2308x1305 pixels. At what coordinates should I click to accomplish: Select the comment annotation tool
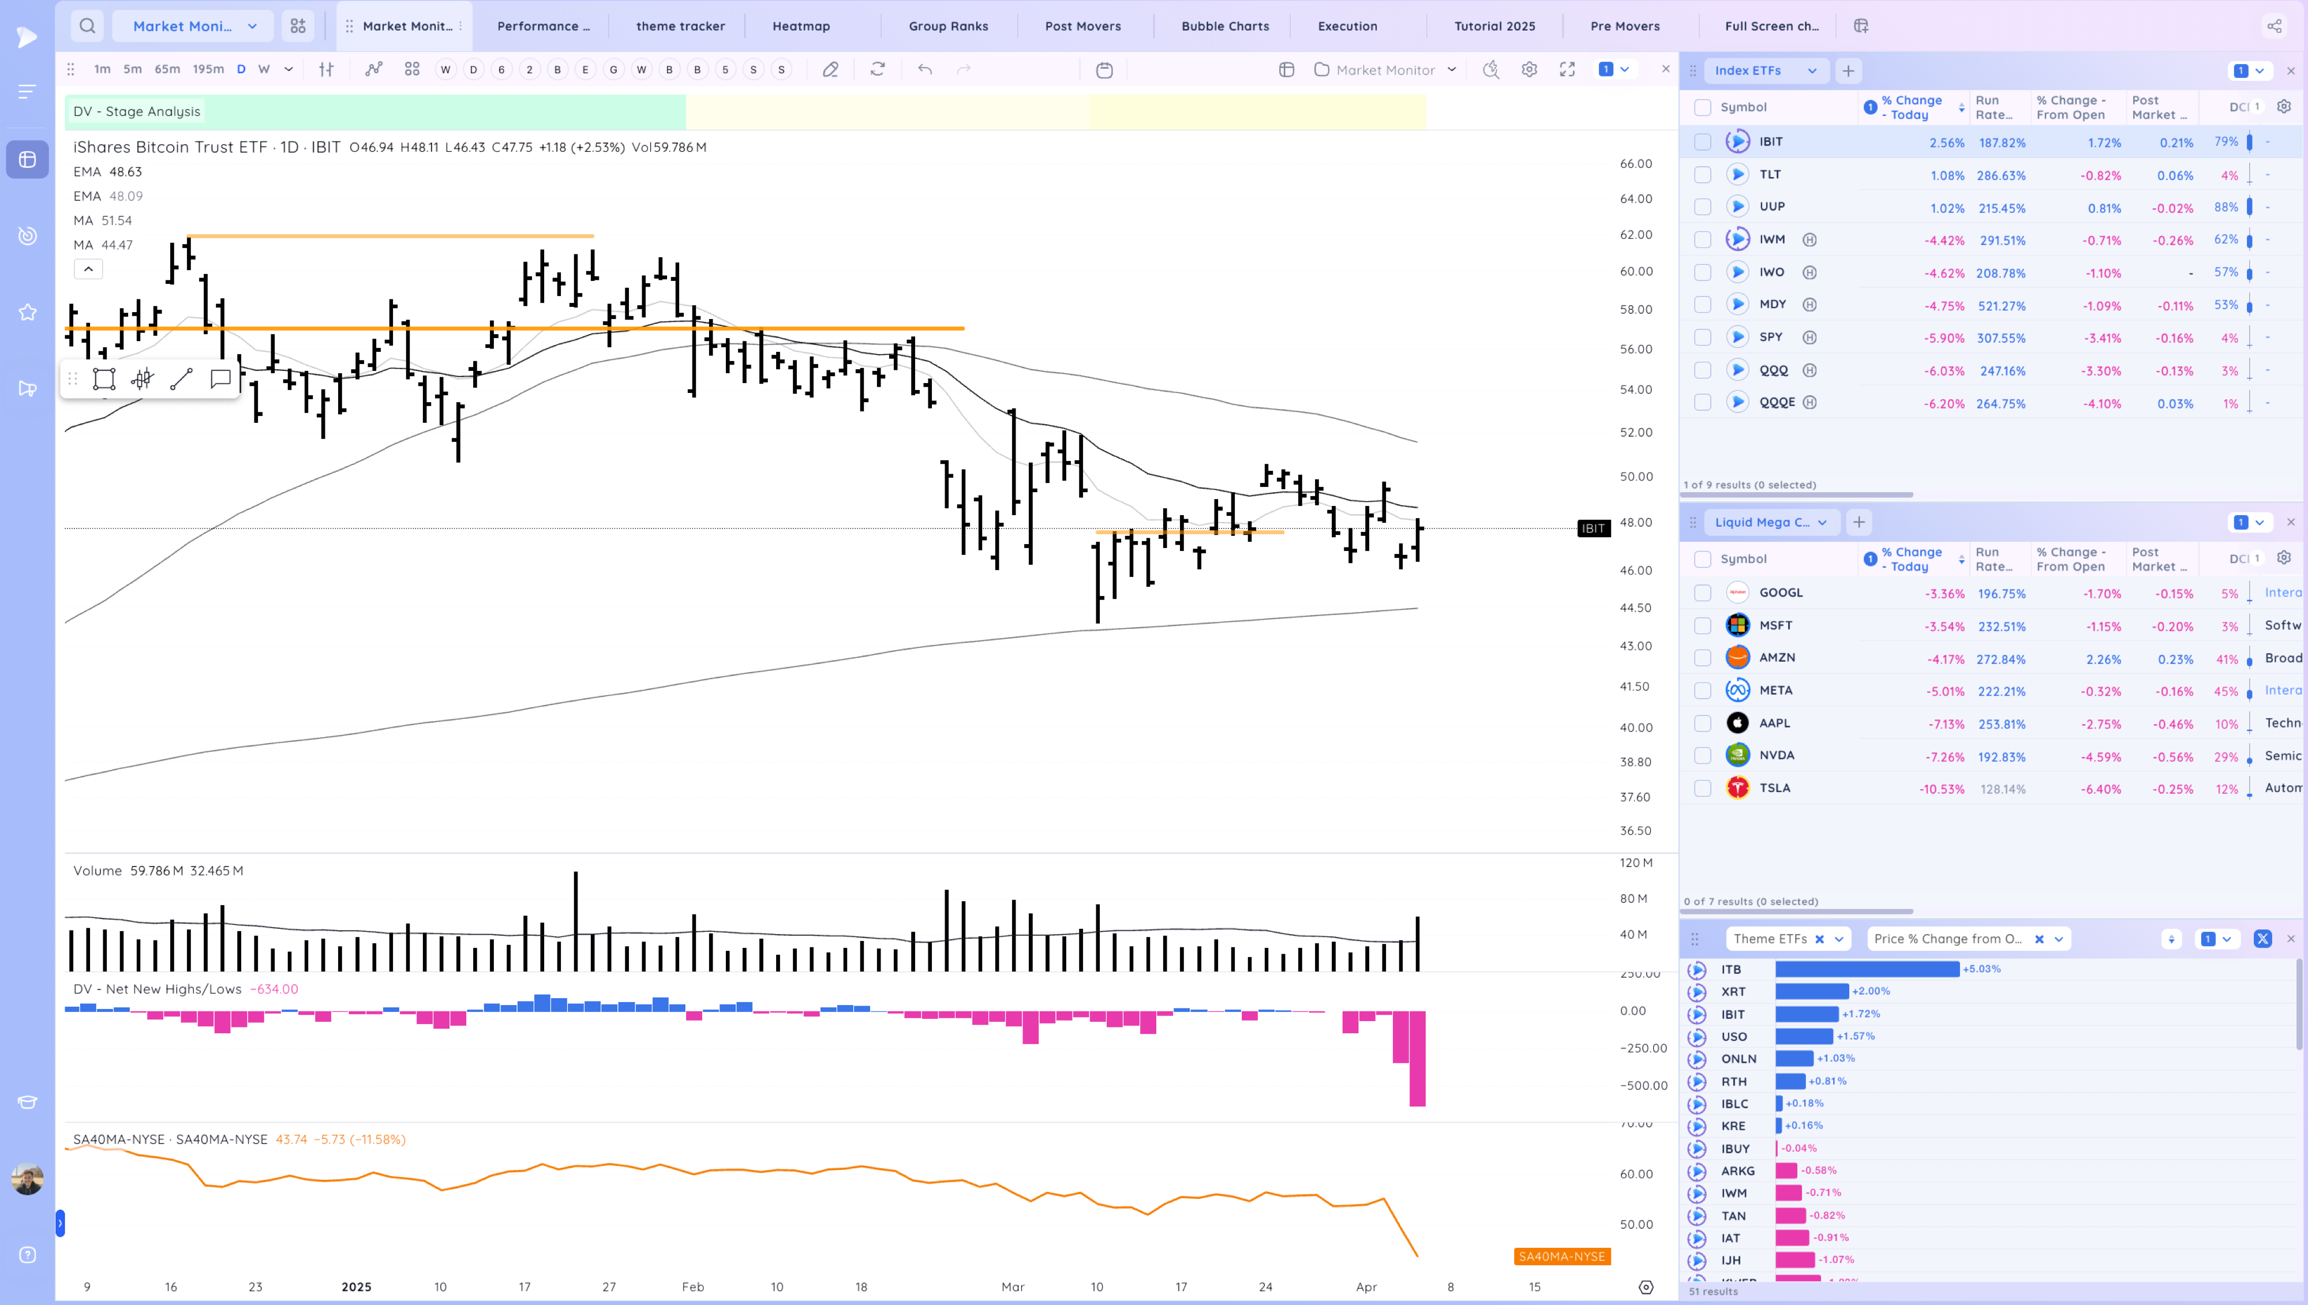pos(220,379)
